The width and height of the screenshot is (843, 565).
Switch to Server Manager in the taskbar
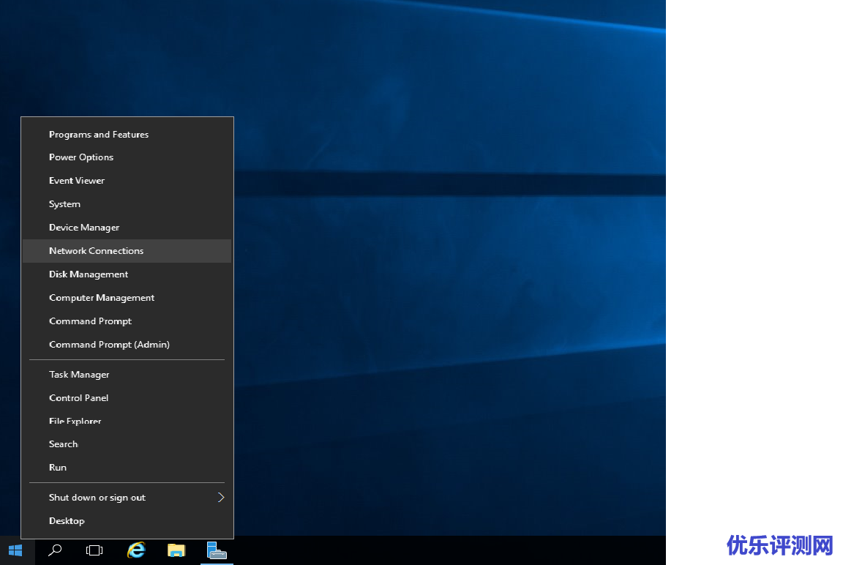pos(217,550)
